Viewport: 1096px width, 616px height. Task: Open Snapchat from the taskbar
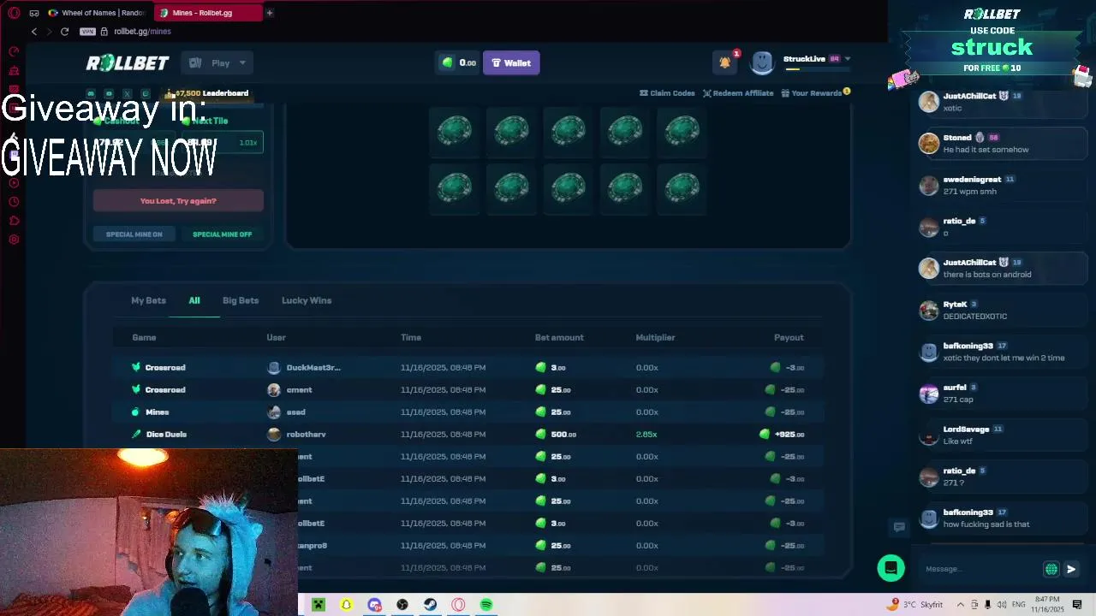pos(347,605)
